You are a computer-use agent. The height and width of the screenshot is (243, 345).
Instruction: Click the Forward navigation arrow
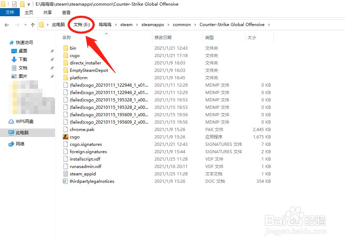pos(17,25)
